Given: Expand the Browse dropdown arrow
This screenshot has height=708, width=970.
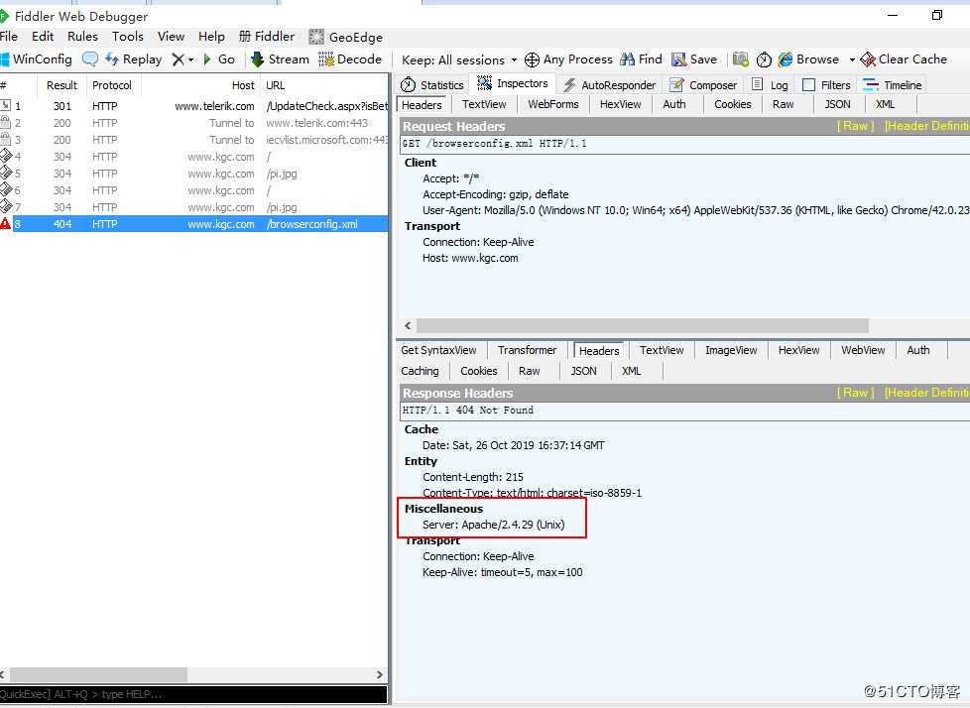Looking at the screenshot, I should (x=852, y=59).
